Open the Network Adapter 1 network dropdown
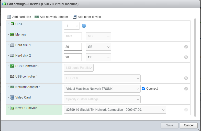The image size is (201, 131). coord(102,89)
